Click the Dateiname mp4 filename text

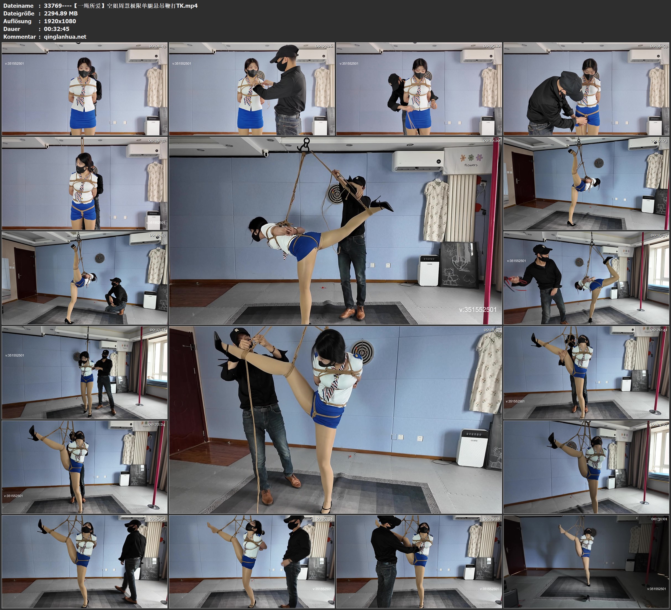(121, 6)
